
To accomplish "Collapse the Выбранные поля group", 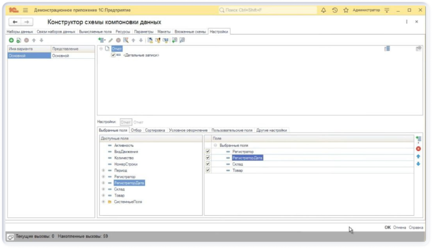I will pos(215,145).
